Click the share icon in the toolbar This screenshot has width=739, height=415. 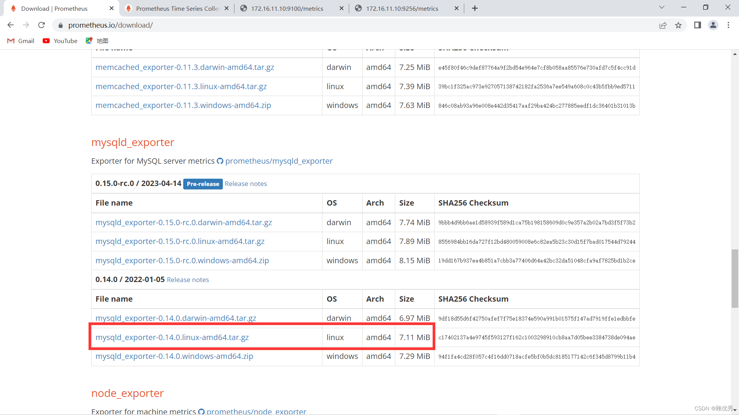point(663,25)
